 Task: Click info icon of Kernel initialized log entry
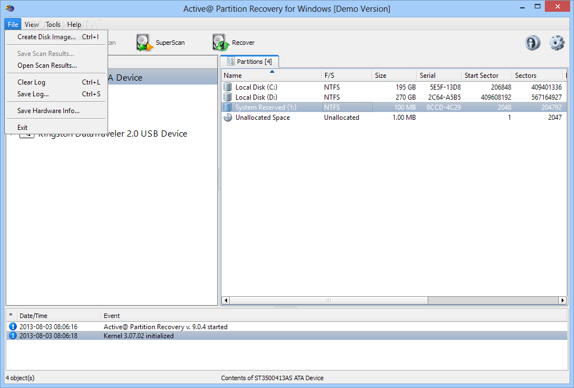[13, 336]
